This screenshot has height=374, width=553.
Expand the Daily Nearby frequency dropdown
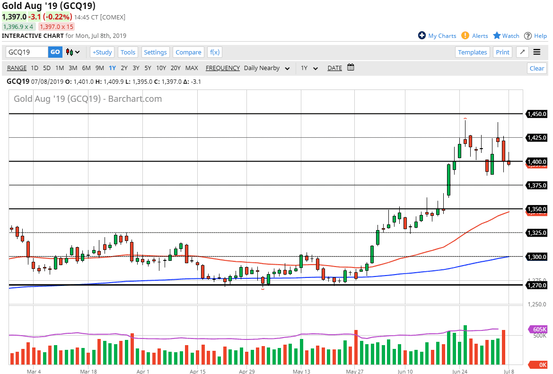click(267, 68)
